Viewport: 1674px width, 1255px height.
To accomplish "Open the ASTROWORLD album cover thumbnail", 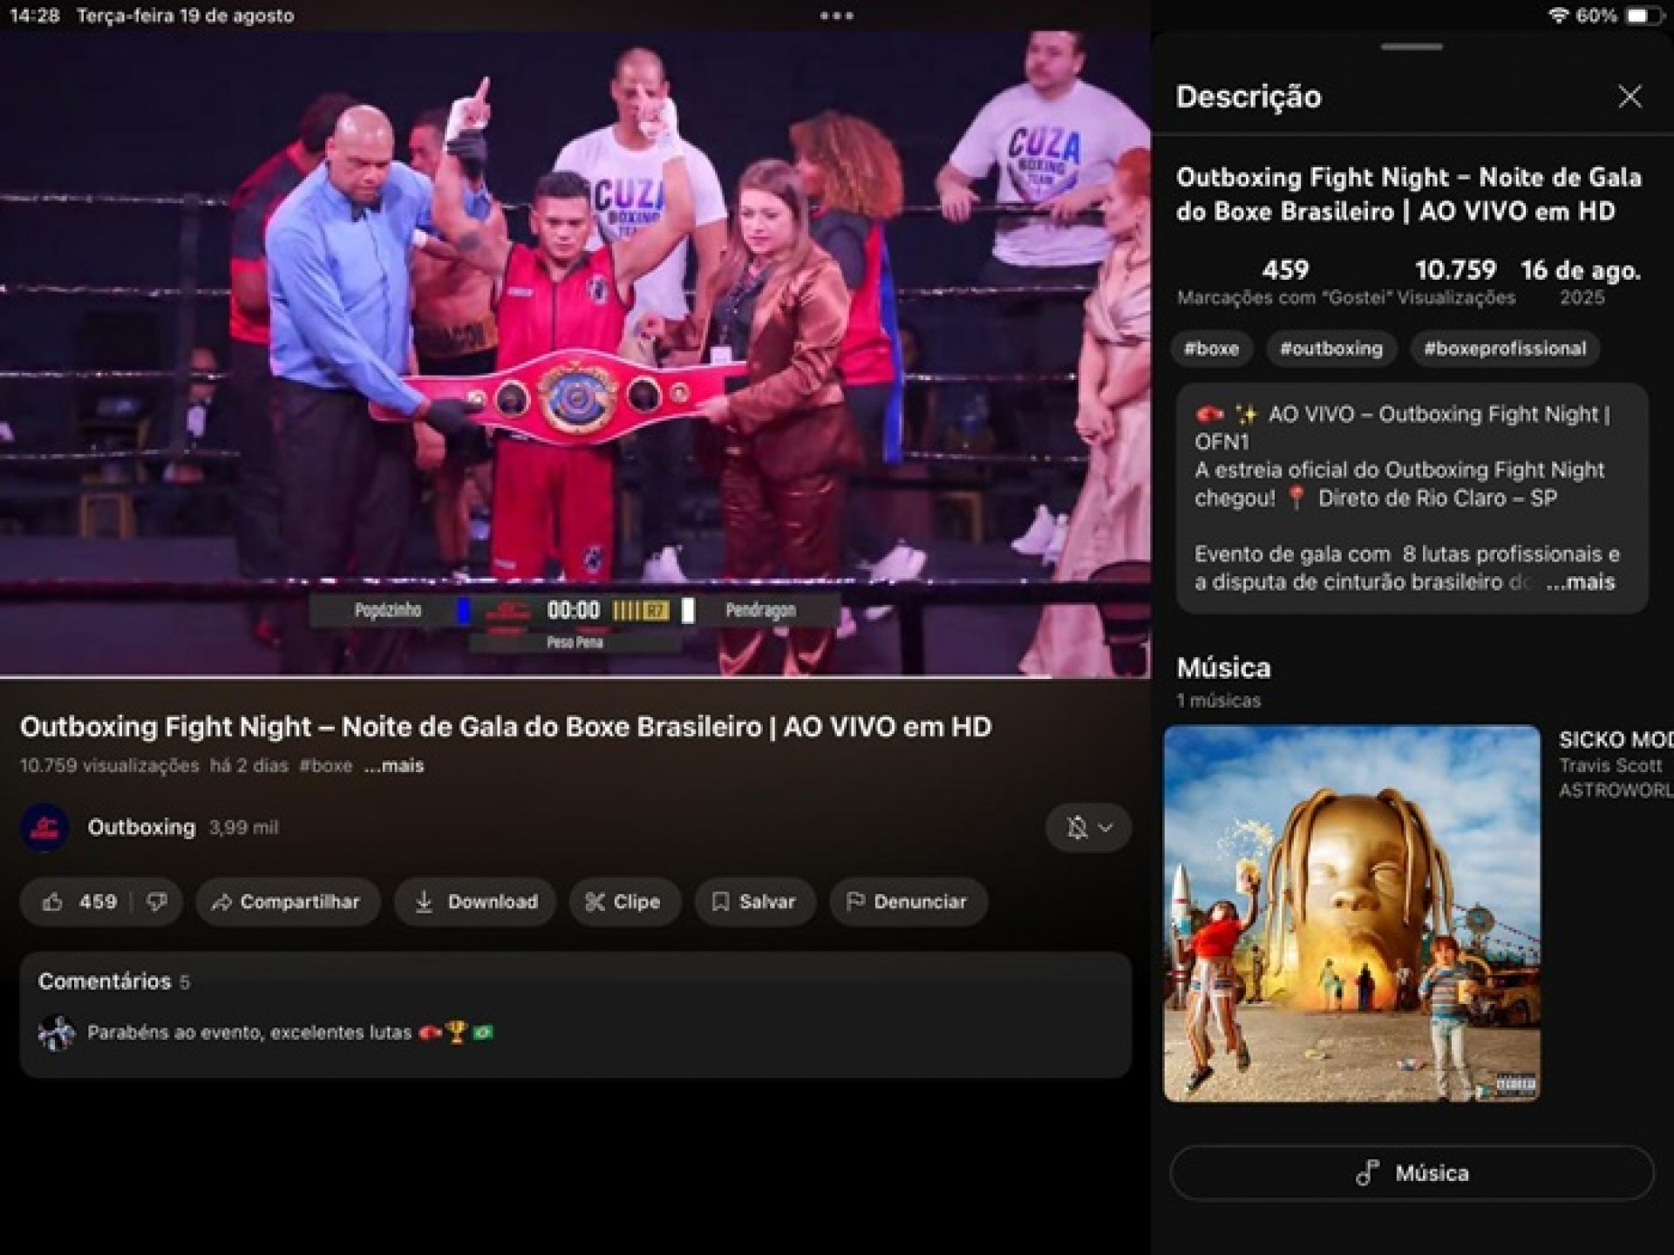I will (x=1351, y=913).
